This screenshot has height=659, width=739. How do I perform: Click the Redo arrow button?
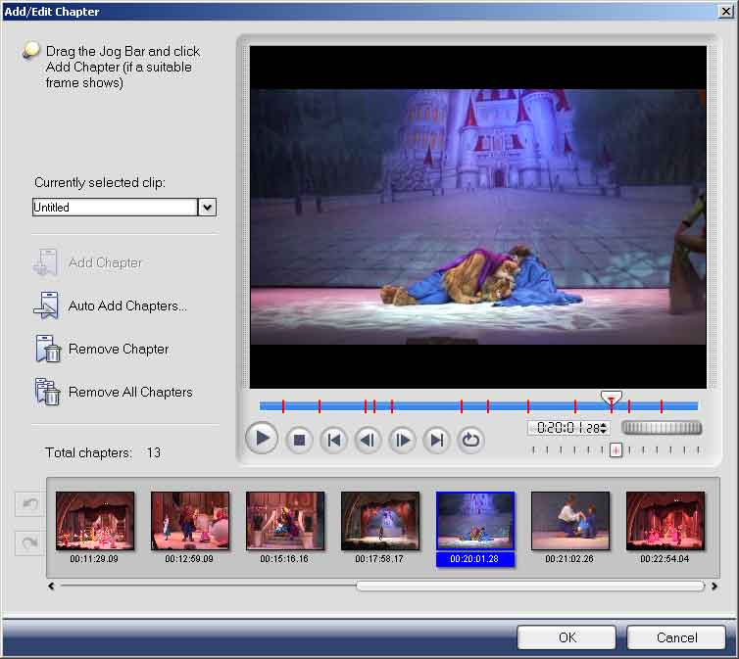click(x=29, y=543)
